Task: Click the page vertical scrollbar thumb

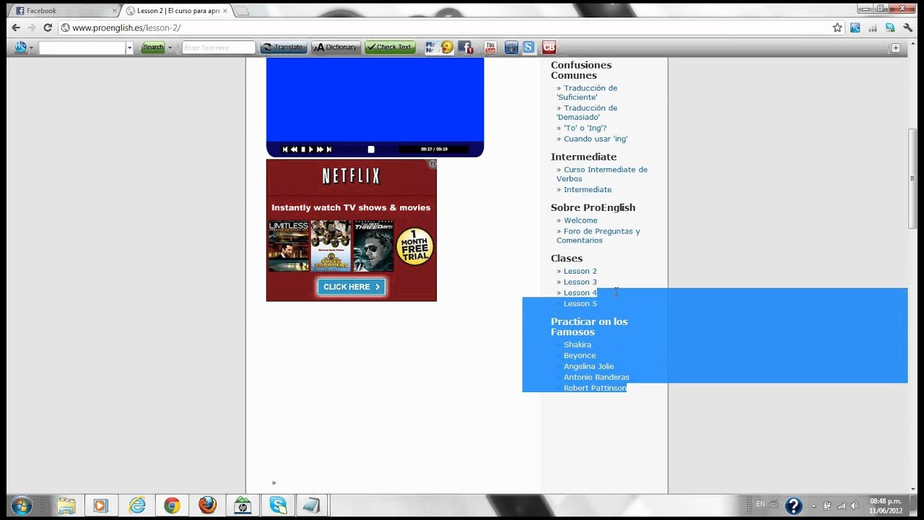Action: [913, 178]
